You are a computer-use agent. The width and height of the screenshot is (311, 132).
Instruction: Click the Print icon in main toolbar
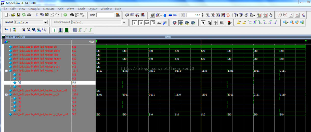coord(29,15)
